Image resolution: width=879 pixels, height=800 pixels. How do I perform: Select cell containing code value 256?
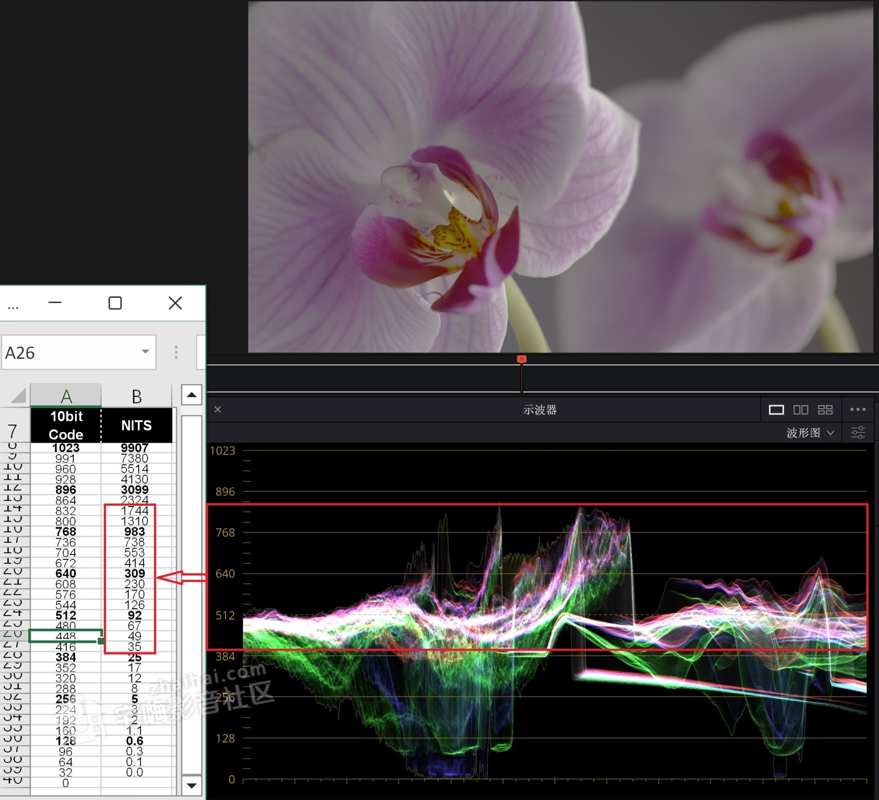[66, 699]
